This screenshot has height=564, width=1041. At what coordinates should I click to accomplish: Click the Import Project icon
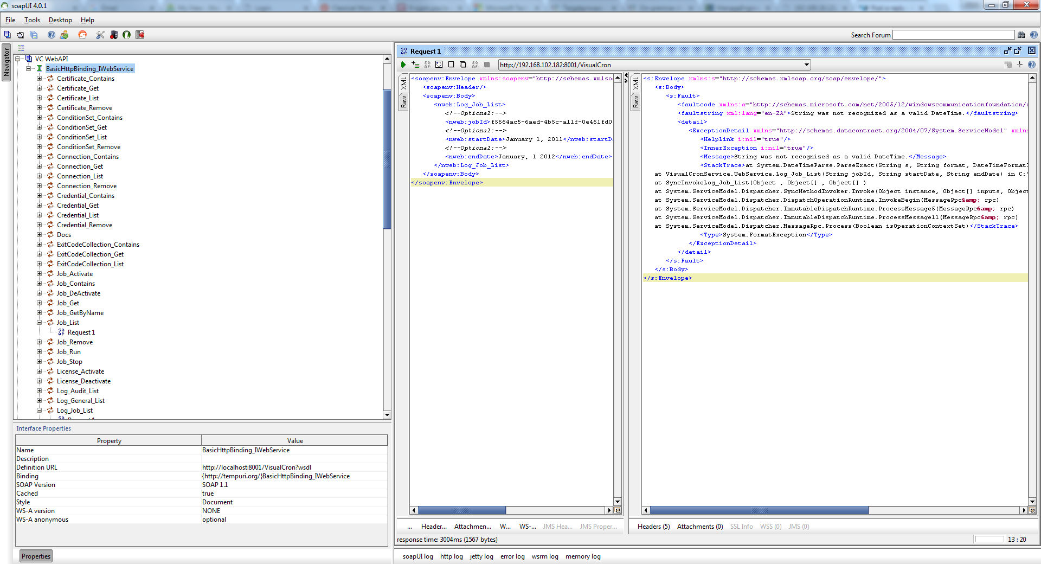coord(20,35)
